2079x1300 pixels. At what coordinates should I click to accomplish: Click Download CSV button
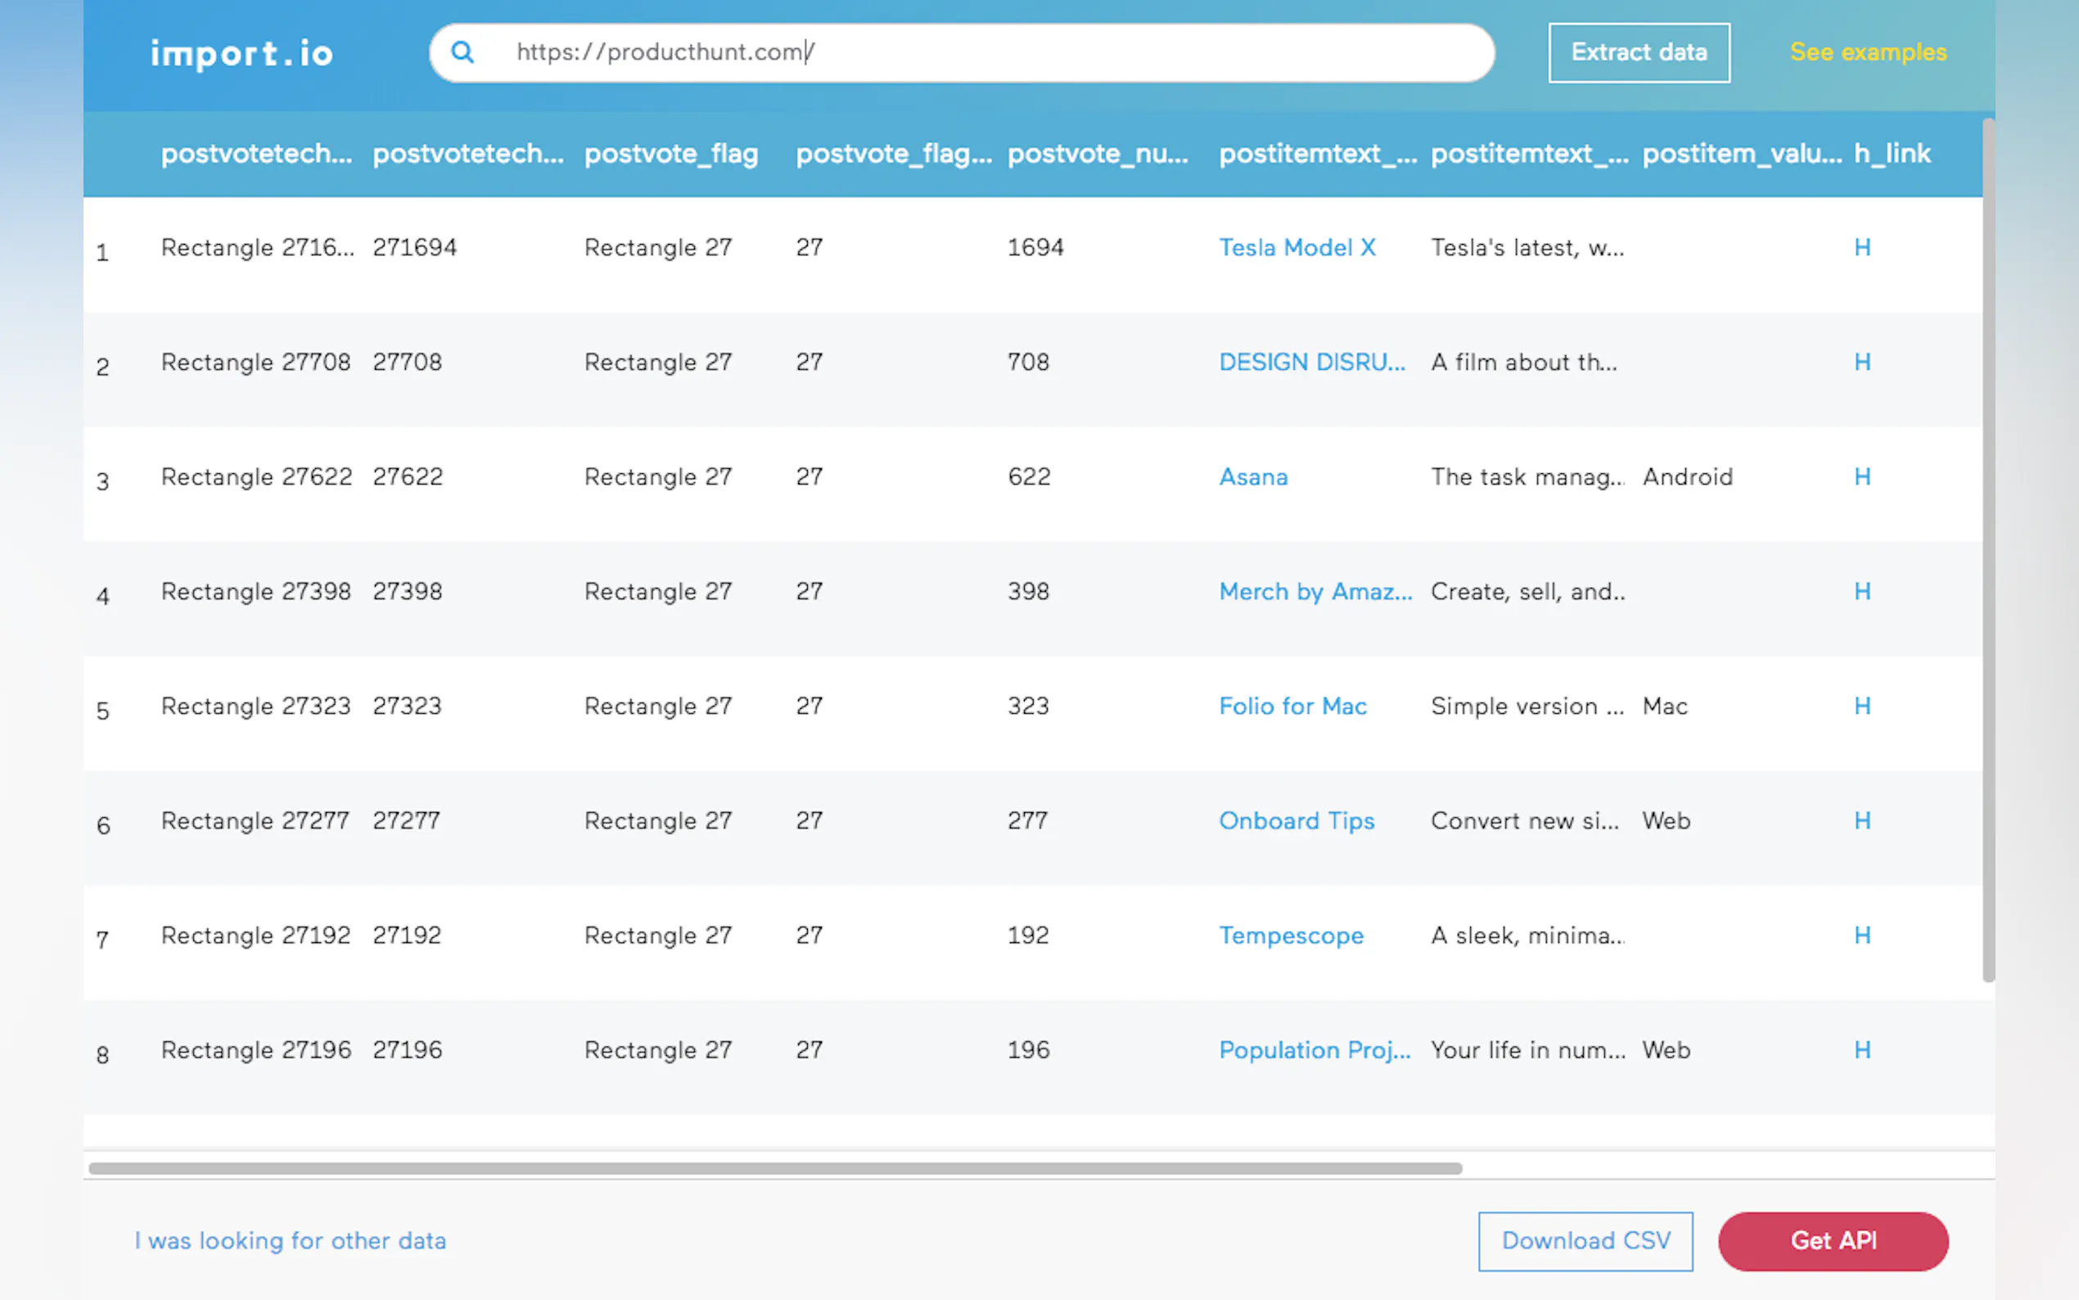click(x=1585, y=1241)
